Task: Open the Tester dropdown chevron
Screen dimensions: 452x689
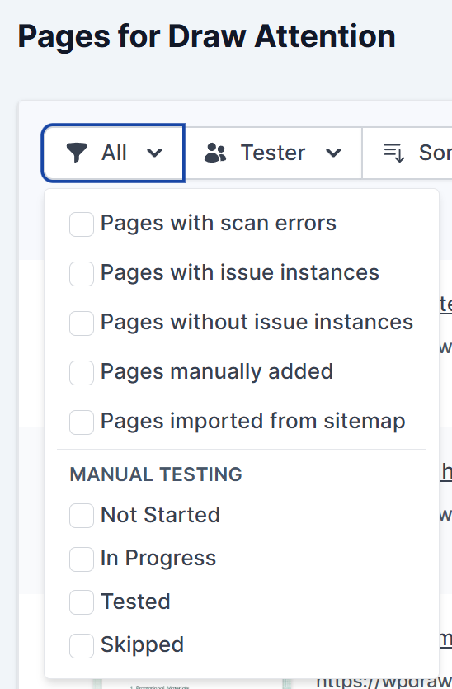Action: point(333,153)
